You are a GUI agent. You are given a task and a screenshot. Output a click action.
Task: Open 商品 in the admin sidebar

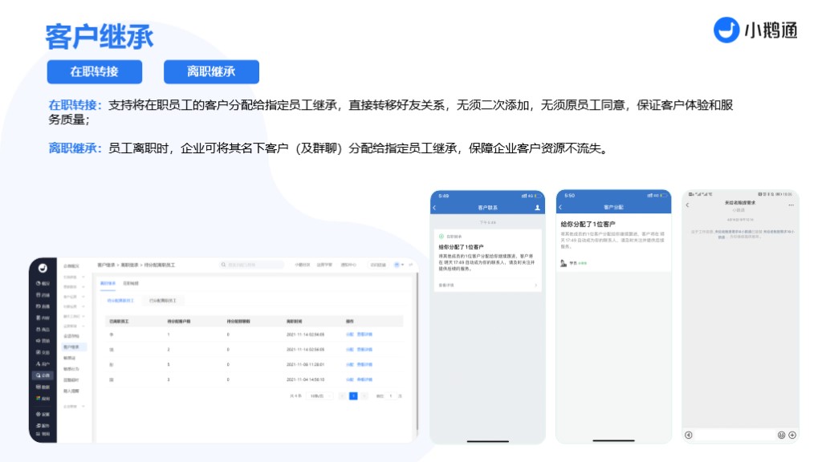coord(43,330)
